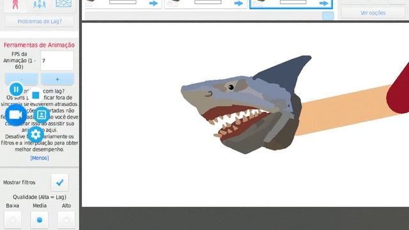Click the Problemas de Lag? button
This screenshot has width=409, height=230.
(40, 21)
